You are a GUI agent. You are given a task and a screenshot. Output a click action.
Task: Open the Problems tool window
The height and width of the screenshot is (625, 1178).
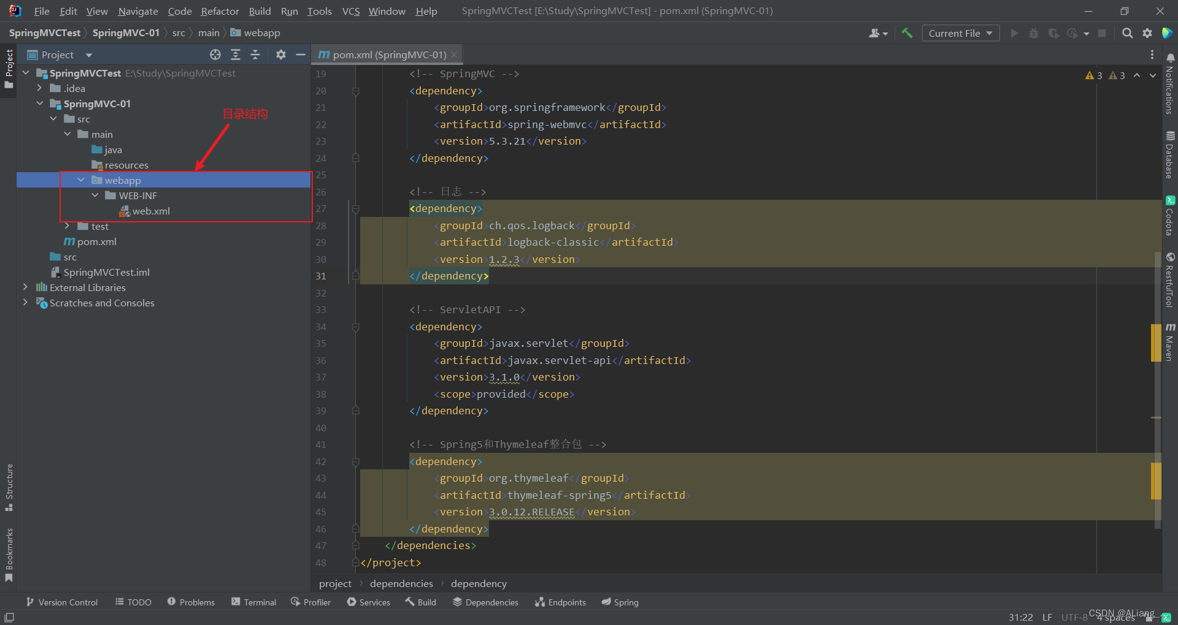[x=191, y=602]
